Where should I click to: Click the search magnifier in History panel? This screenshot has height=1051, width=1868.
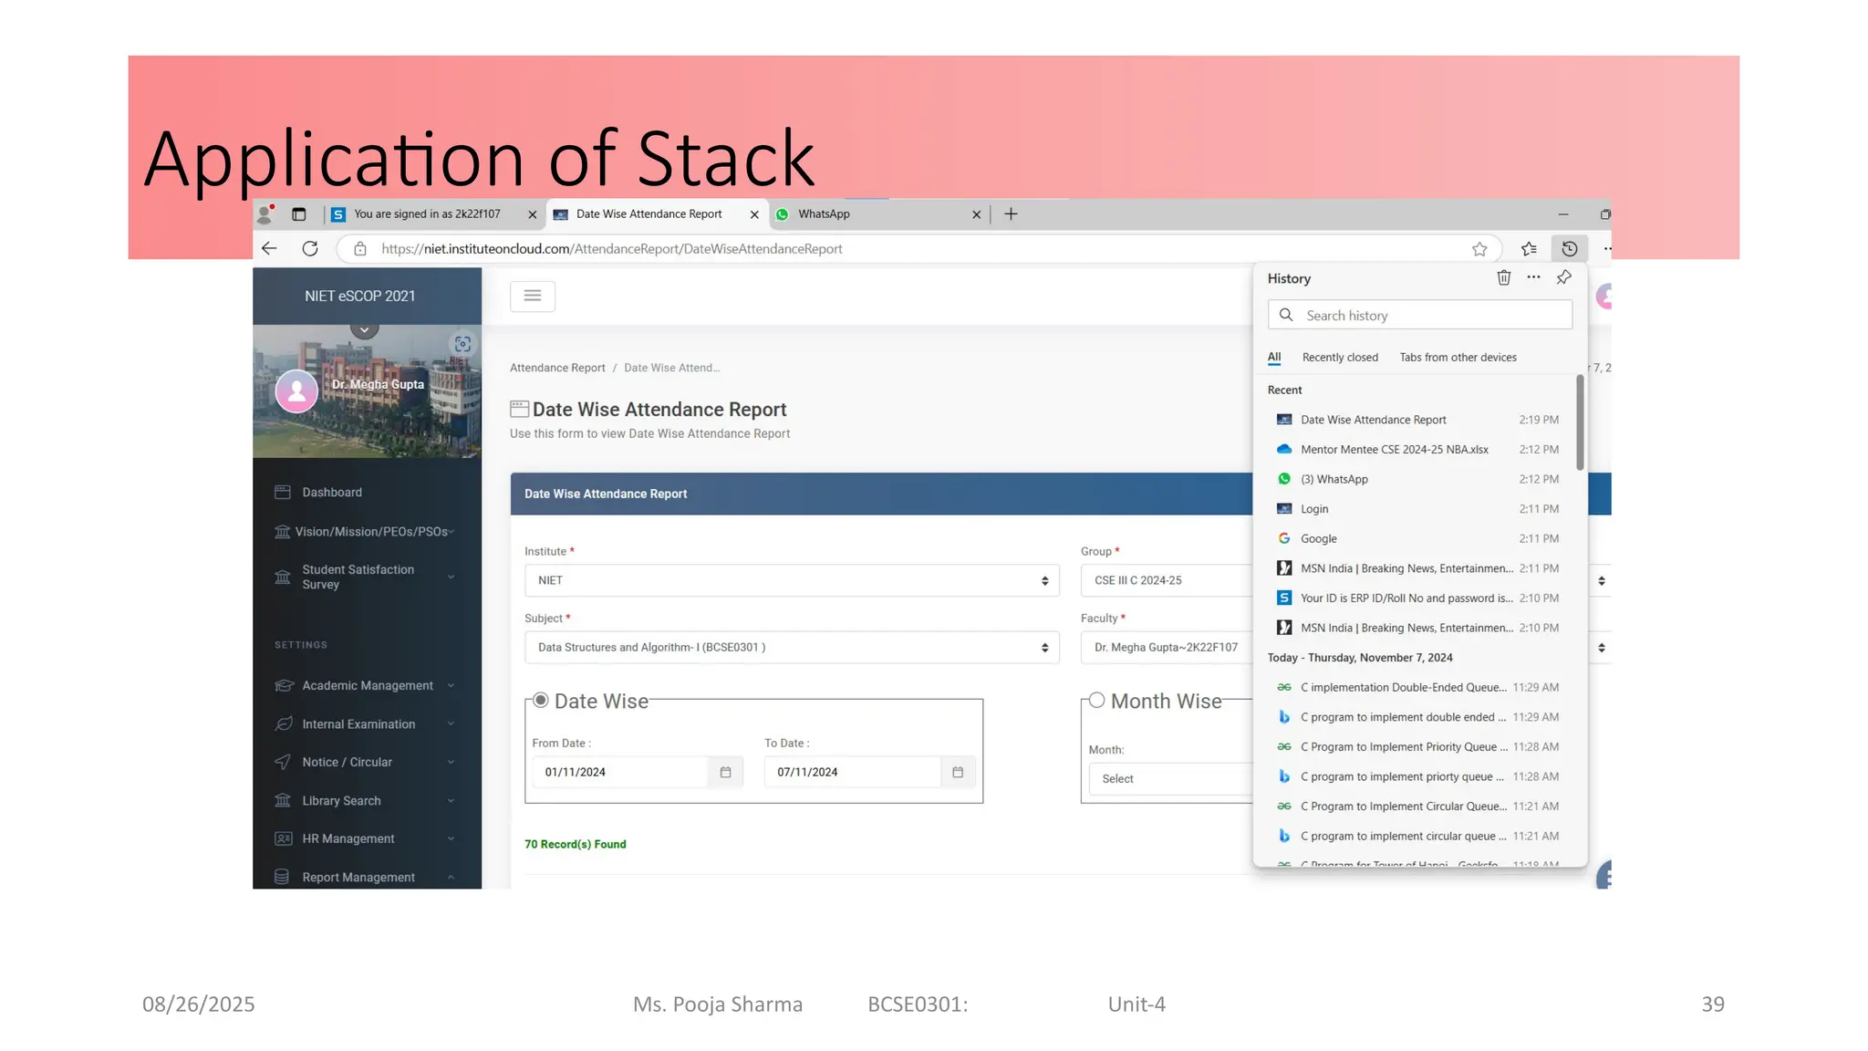coord(1286,315)
